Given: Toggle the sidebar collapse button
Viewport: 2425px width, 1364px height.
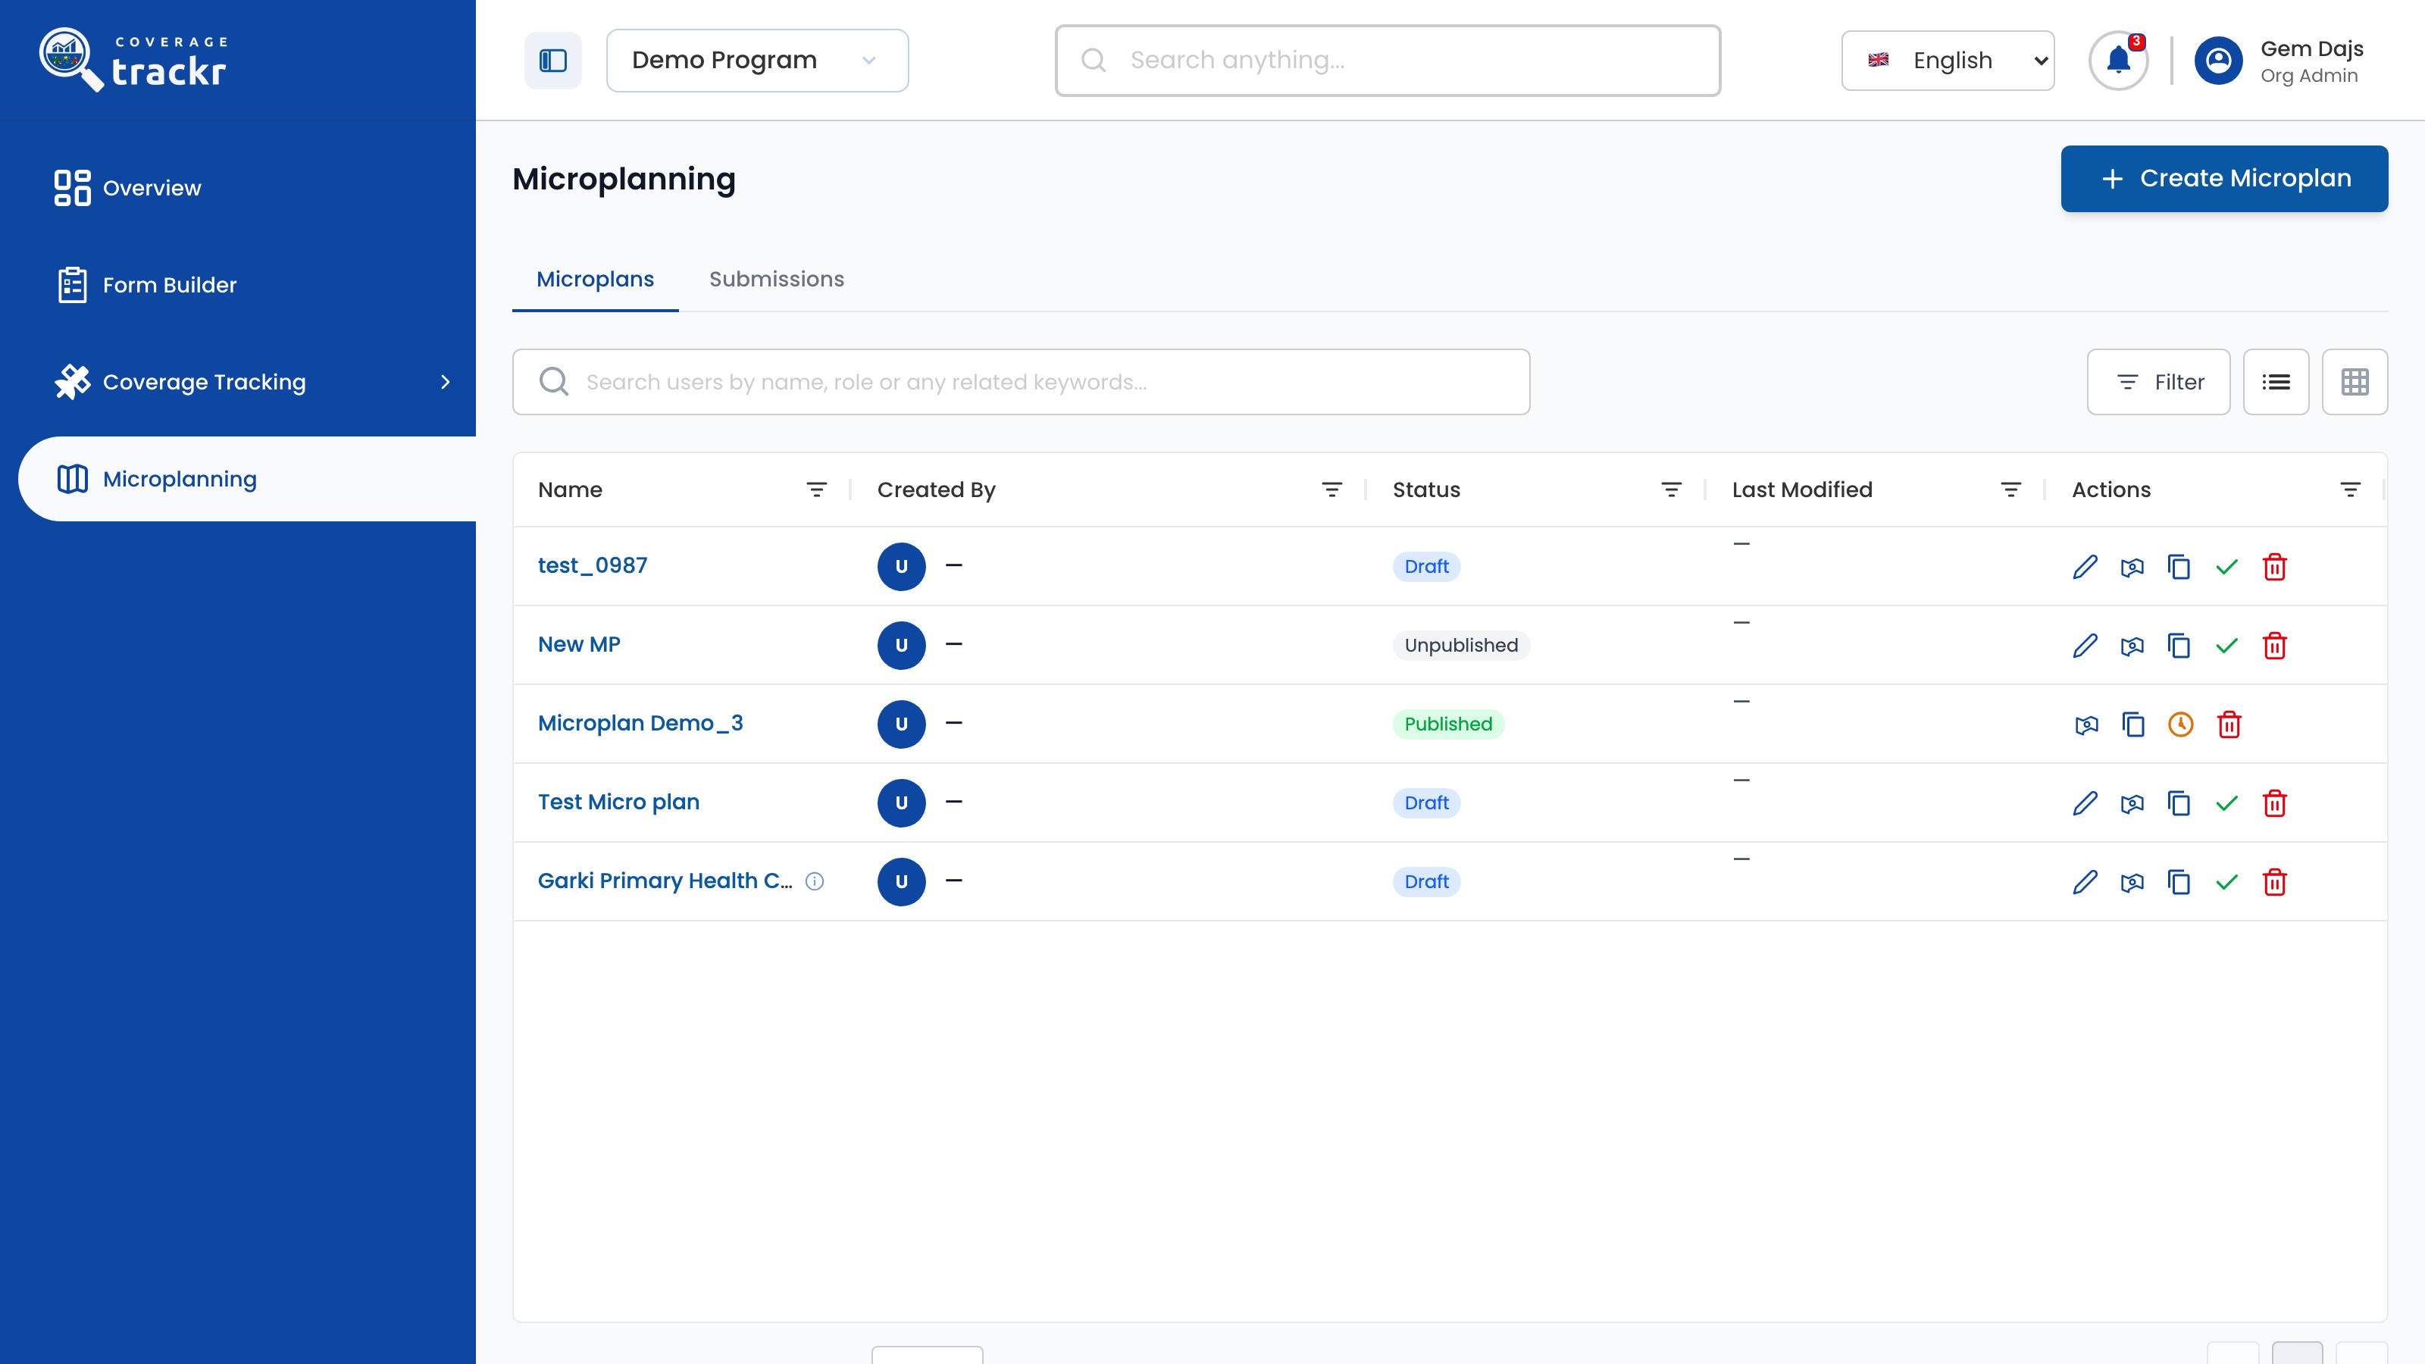Looking at the screenshot, I should pos(552,61).
